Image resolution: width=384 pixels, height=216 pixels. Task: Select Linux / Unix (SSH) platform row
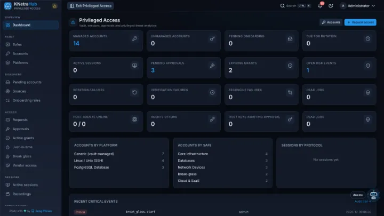click(119, 161)
